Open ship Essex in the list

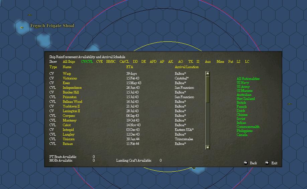(x=66, y=83)
